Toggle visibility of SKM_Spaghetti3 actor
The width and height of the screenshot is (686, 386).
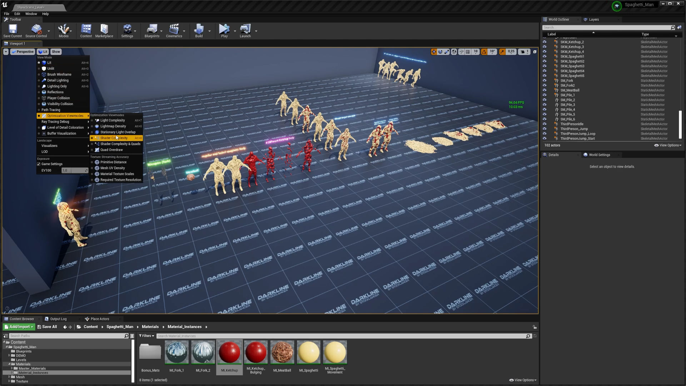(x=545, y=66)
